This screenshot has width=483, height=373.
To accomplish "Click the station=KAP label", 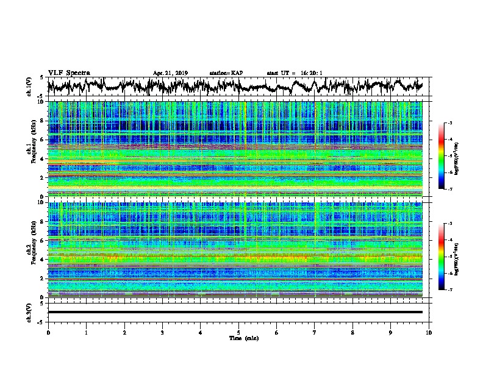I will click(226, 73).
